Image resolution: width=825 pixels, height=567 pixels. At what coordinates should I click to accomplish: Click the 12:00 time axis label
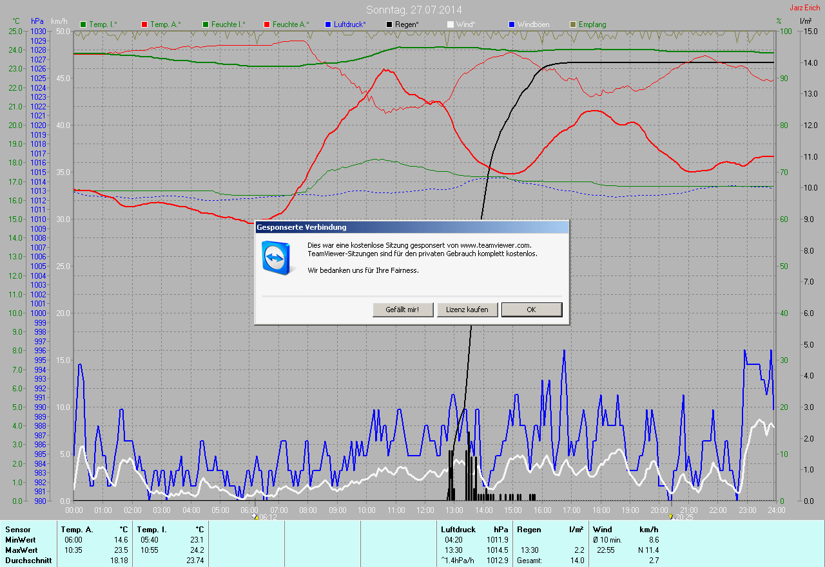(425, 510)
